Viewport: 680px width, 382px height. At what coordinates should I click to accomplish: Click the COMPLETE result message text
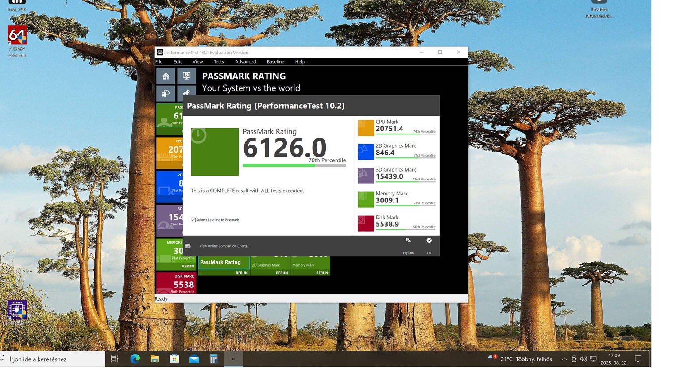(x=247, y=191)
